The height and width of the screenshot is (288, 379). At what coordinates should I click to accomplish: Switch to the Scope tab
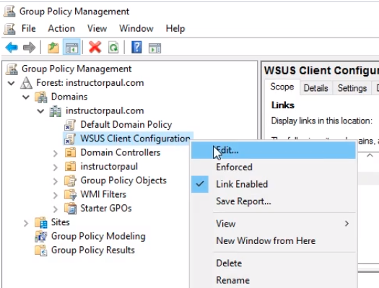click(282, 87)
